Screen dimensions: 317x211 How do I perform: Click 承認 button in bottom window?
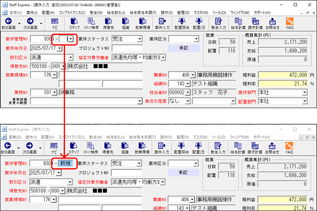[x=183, y=173]
